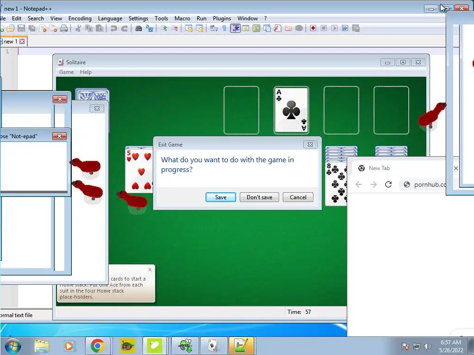Open Find with the binoculars icon
The height and width of the screenshot is (355, 474).
138,28
